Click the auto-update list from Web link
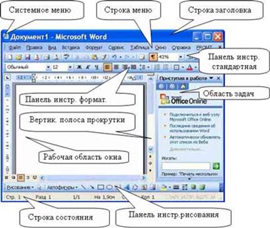The width and height of the screenshot is (270, 228). tap(195, 140)
